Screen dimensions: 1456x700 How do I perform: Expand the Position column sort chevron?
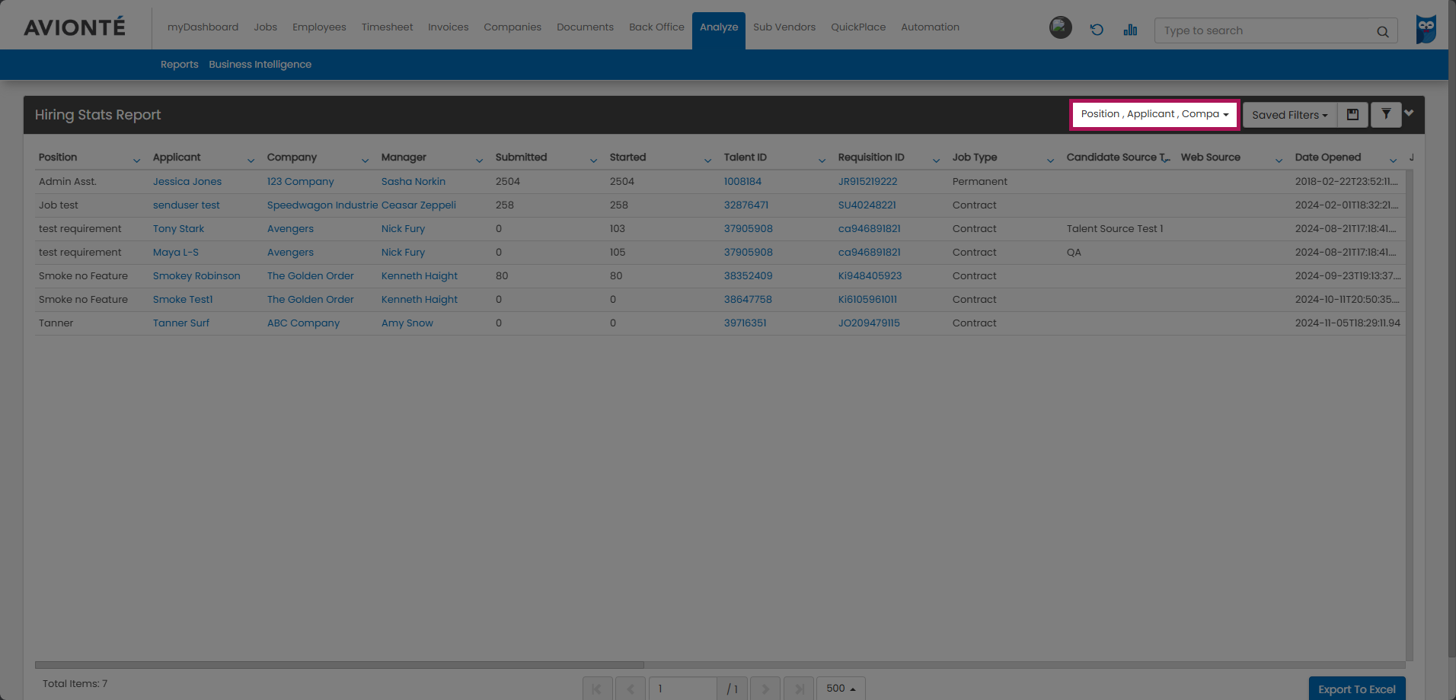pyautogui.click(x=136, y=160)
